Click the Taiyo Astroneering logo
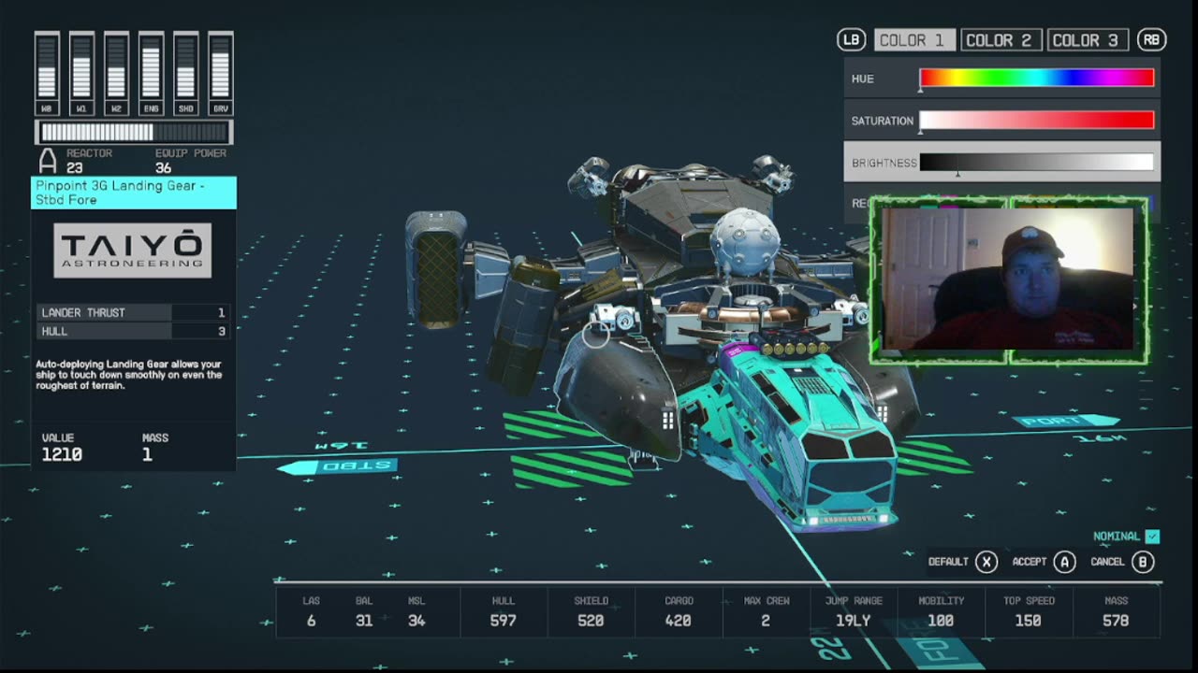This screenshot has height=673, width=1198. click(x=132, y=251)
